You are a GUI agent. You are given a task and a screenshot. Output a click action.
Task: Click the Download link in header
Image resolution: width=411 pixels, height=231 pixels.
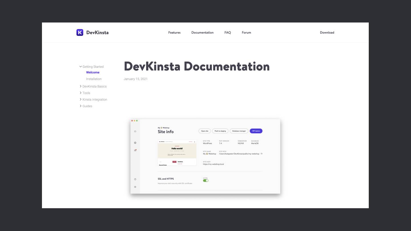coord(327,32)
